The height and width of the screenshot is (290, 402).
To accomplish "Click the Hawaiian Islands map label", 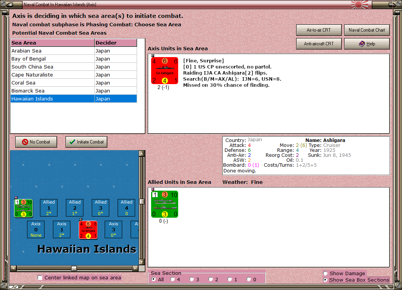I will click(87, 249).
